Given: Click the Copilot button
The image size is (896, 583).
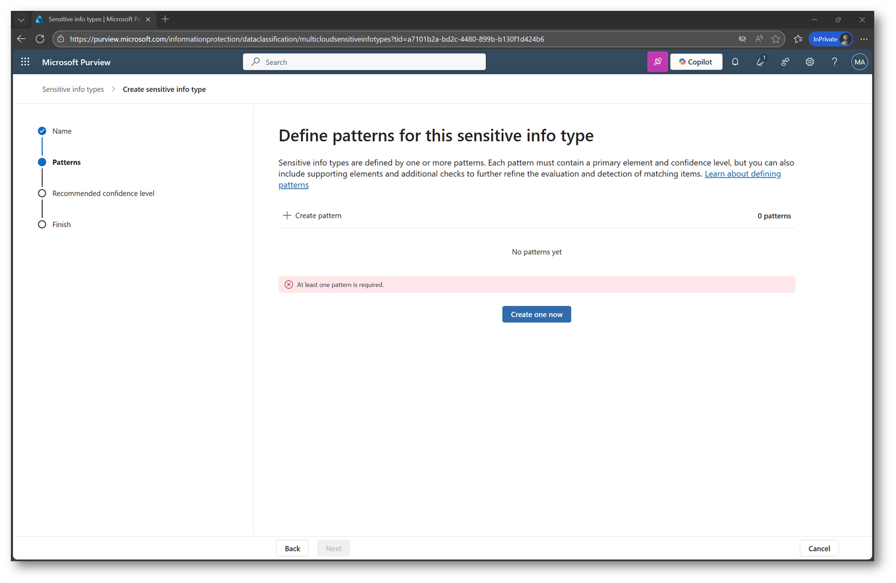Looking at the screenshot, I should click(x=696, y=62).
